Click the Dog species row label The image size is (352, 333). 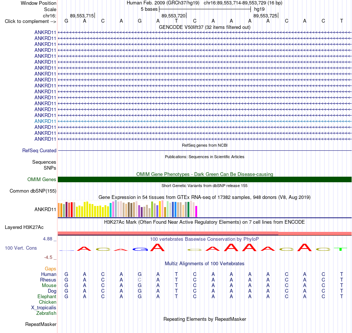[52, 291]
